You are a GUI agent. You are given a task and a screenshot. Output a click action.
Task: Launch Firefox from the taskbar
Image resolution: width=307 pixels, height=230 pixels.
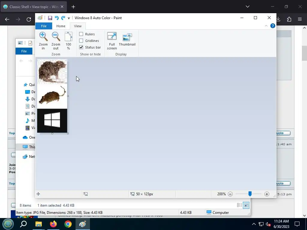point(53,224)
